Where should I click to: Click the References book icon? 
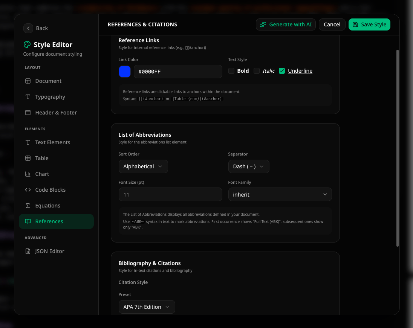(x=28, y=221)
